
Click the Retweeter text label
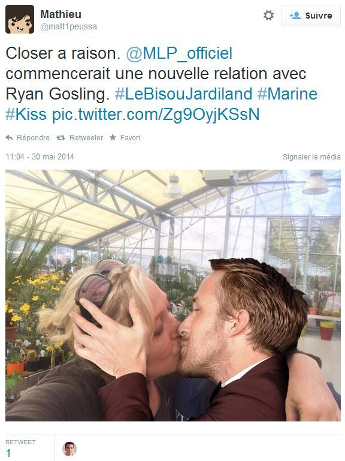pos(86,138)
